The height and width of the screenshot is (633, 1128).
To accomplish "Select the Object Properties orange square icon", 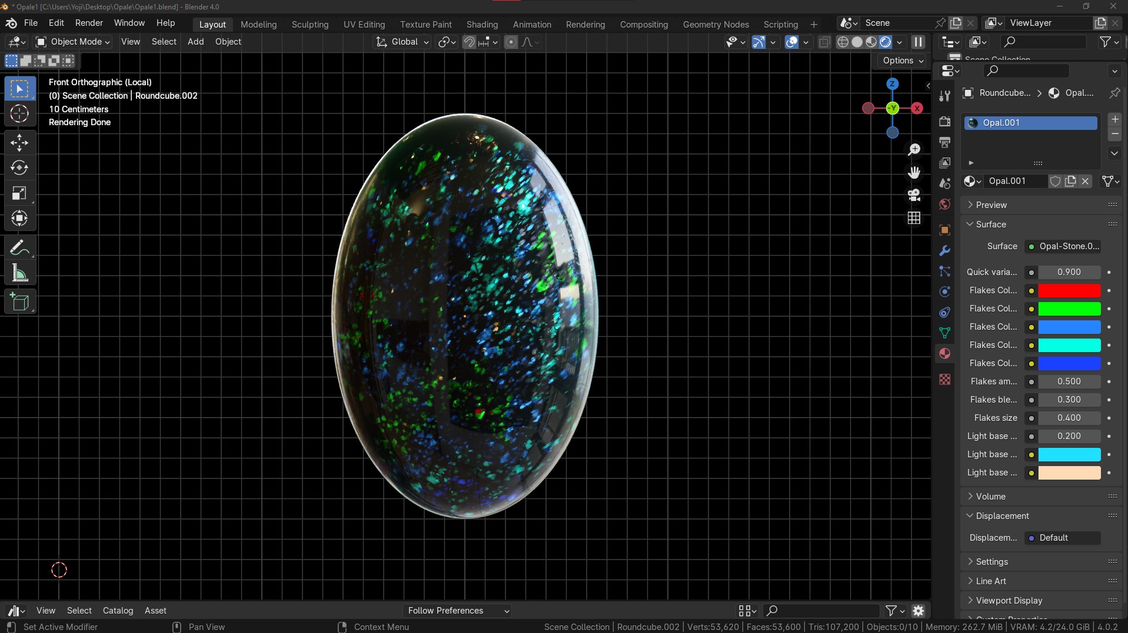I will [x=945, y=230].
